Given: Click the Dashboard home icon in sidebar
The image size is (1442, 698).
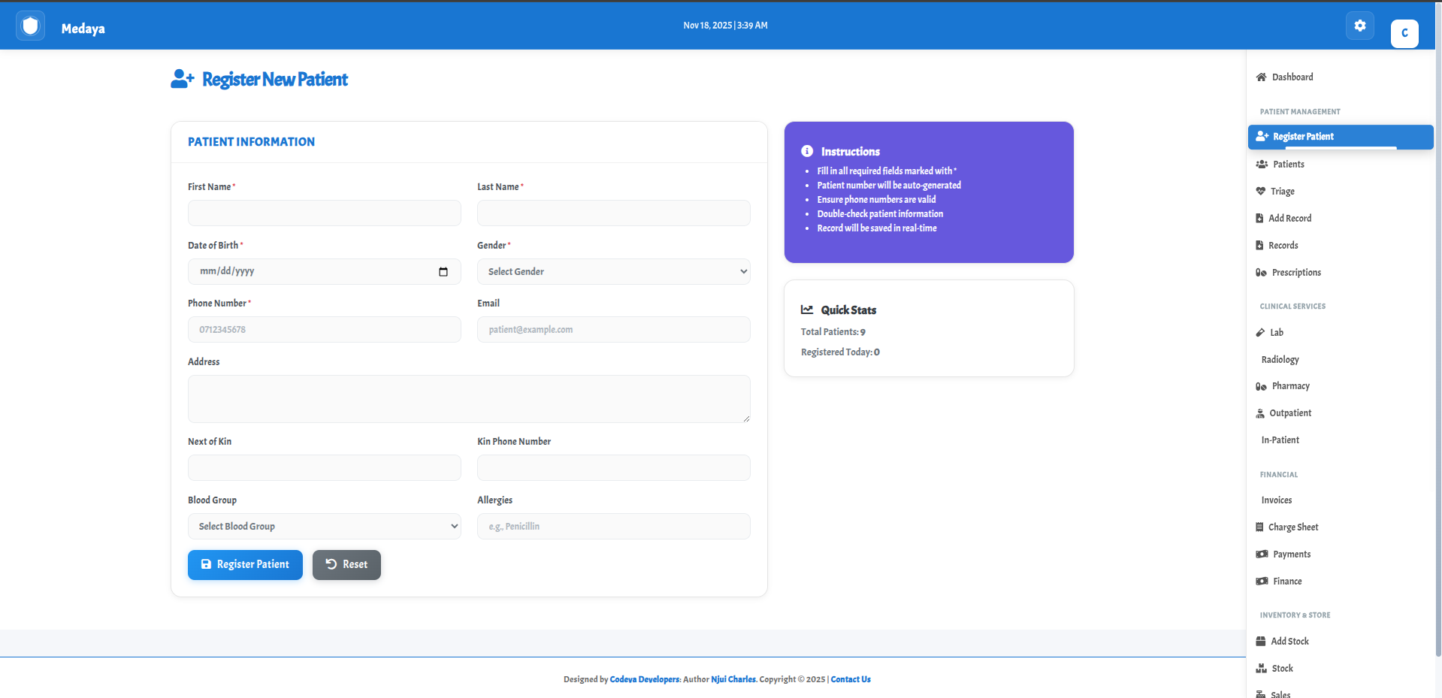Looking at the screenshot, I should (1261, 77).
